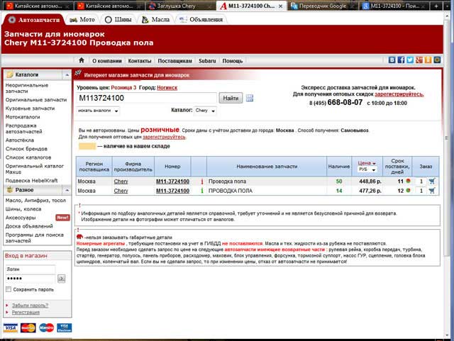Viewport: 454px width, 341px height.
Task: Open a new browser tab
Action: point(436,6)
